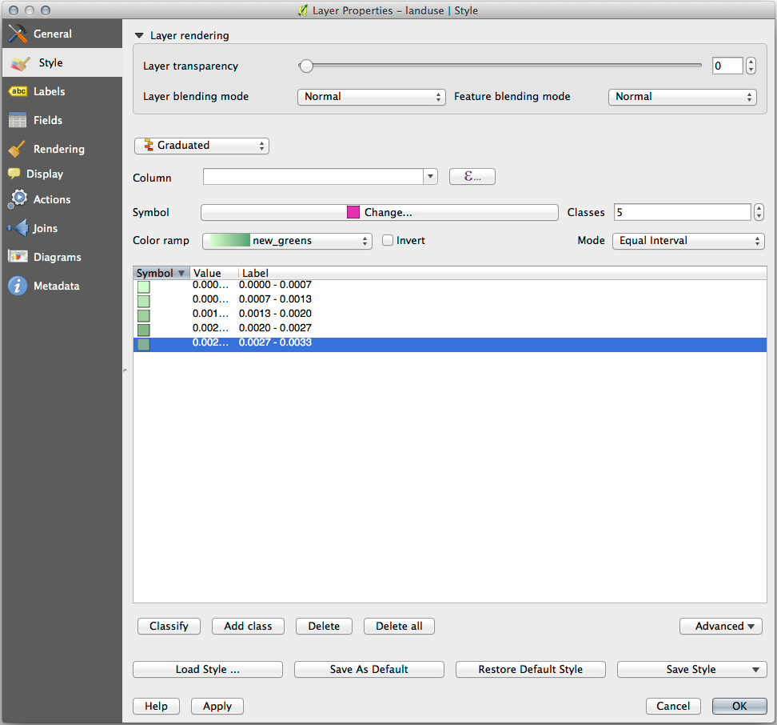This screenshot has height=725, width=777.
Task: Expand the Mode Equal Interval dropdown
Action: click(x=688, y=240)
